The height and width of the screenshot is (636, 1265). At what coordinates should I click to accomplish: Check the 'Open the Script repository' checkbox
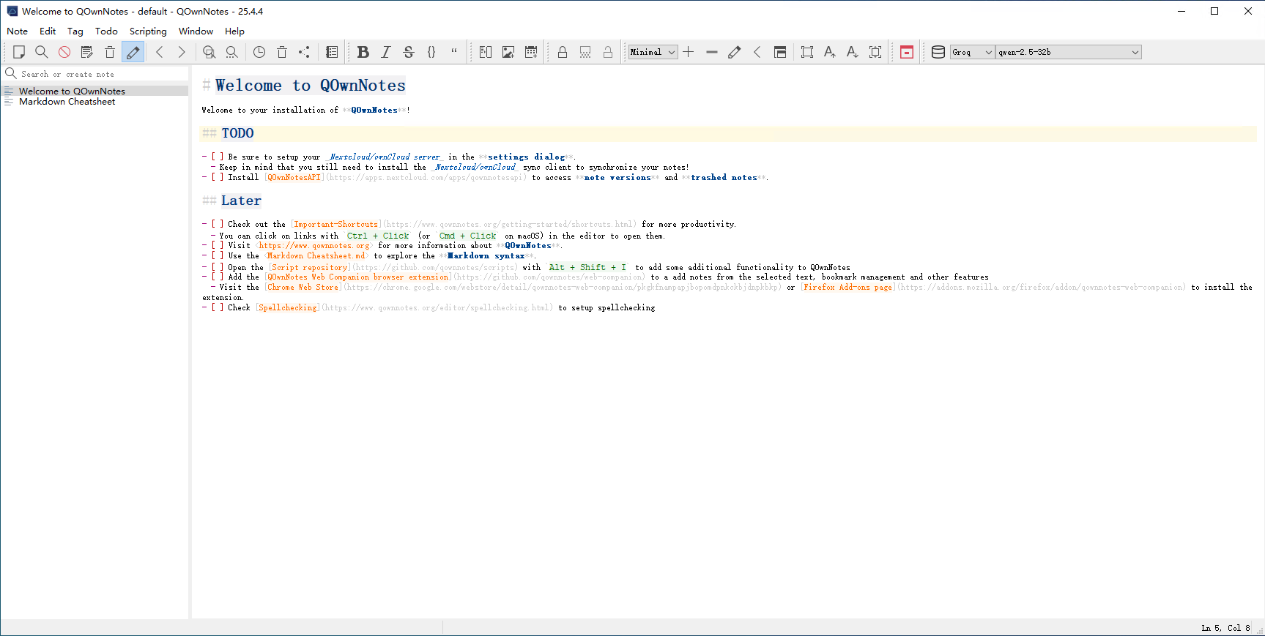tap(218, 267)
